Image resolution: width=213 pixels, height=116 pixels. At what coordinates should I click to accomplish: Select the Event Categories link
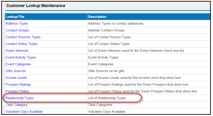(x=18, y=64)
